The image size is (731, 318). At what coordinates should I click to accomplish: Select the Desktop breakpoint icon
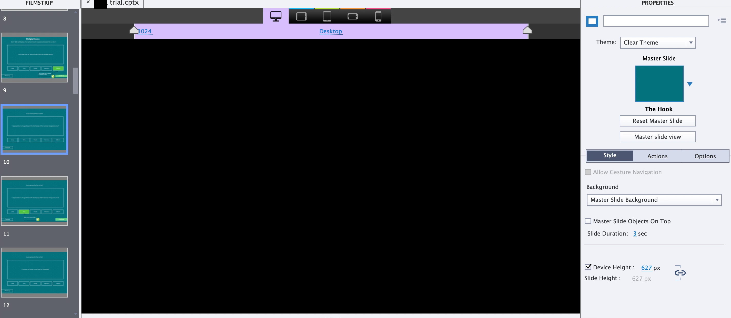pos(276,16)
